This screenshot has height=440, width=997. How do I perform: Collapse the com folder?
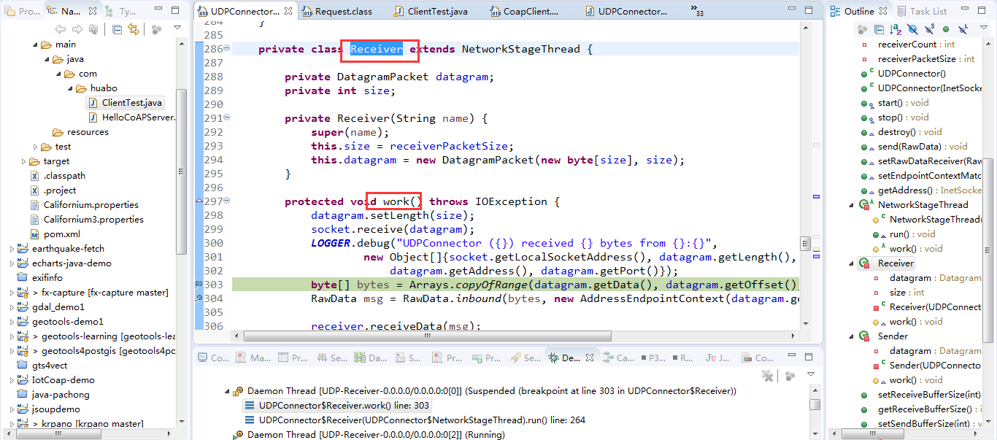[x=58, y=74]
